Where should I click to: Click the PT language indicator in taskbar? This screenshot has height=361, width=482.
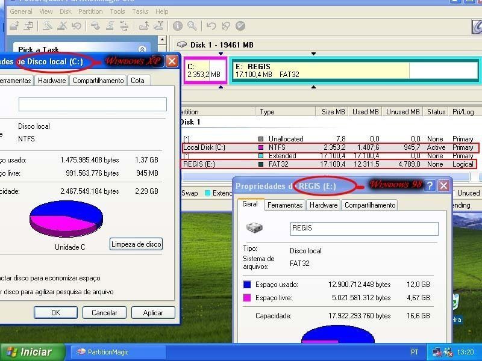point(415,352)
